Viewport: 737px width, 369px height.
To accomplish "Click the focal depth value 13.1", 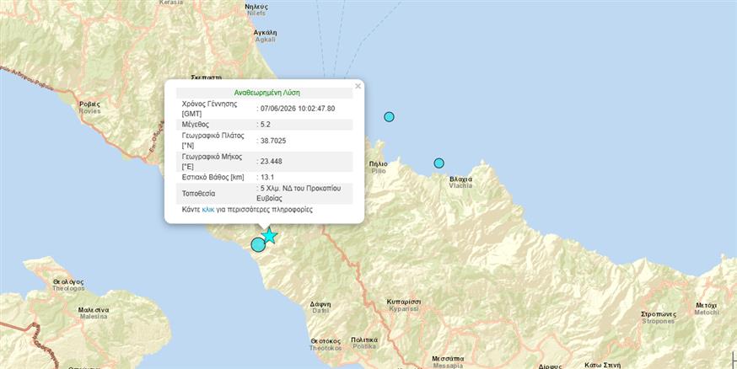I will click(267, 177).
